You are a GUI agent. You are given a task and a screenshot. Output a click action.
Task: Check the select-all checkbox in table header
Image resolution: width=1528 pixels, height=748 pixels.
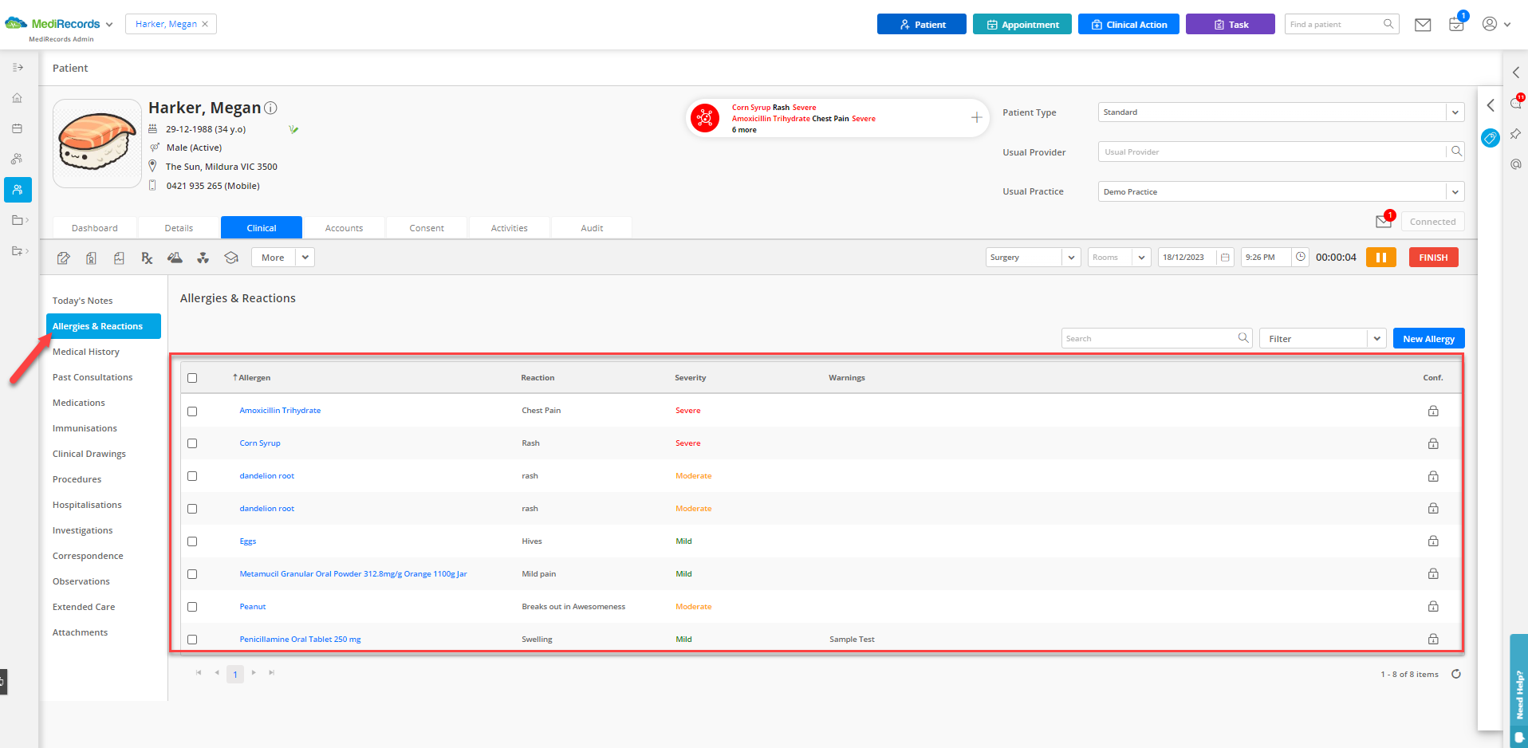click(x=192, y=378)
